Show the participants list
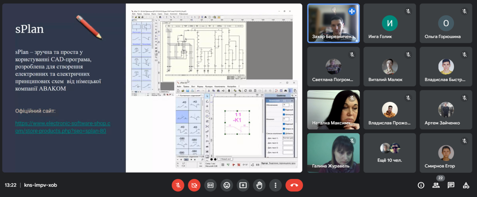The height and width of the screenshot is (197, 477). tap(436, 185)
